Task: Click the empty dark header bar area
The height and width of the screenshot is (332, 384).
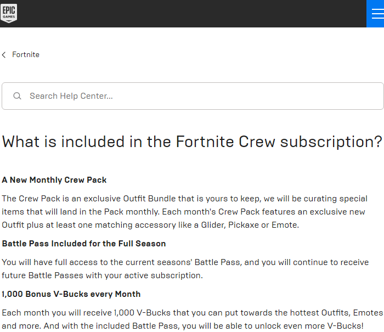Action: coord(192,14)
